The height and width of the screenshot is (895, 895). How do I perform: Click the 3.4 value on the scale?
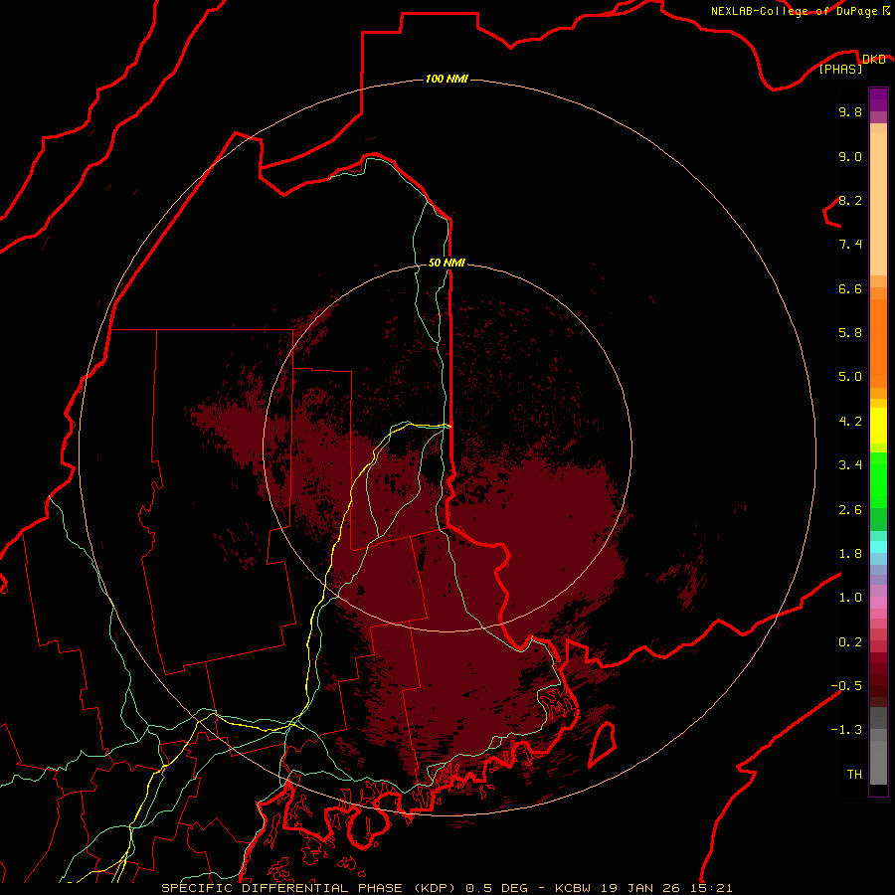click(850, 465)
